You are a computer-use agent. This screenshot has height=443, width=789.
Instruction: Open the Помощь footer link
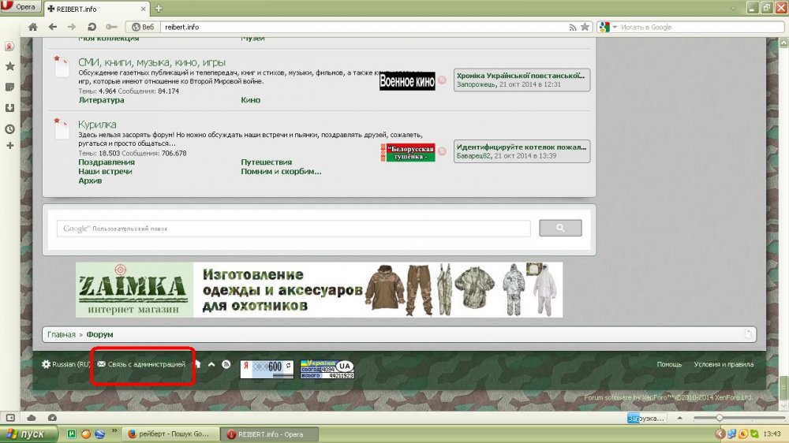[x=669, y=364]
